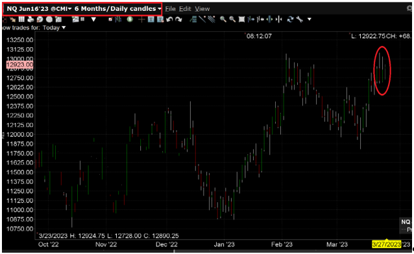The width and height of the screenshot is (414, 254).
Task: Click the redo arrow icon
Action: pyautogui.click(x=178, y=19)
